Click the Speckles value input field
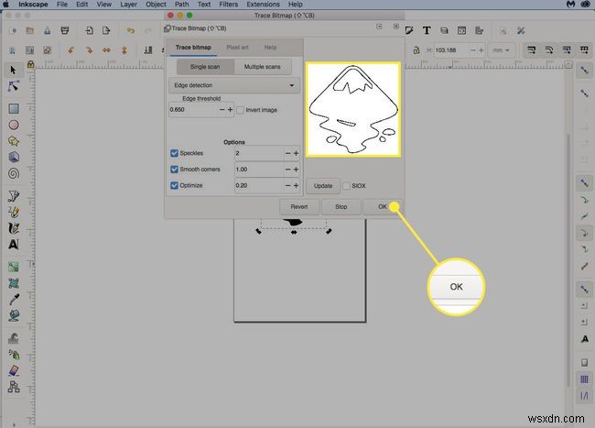595x428 pixels. (259, 153)
